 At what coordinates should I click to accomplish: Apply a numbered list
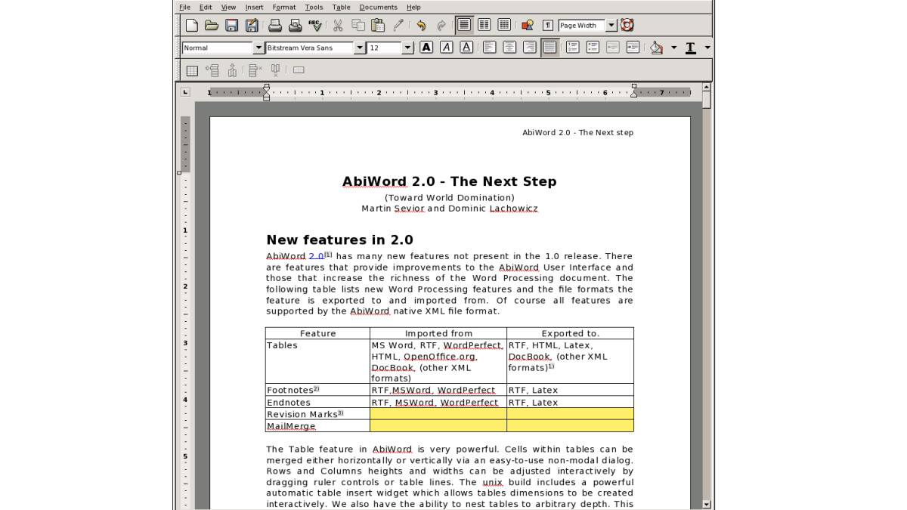pyautogui.click(x=573, y=48)
